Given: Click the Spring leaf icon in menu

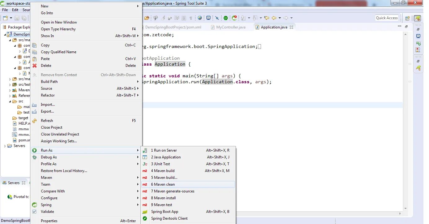Looking at the screenshot, I should [34, 205].
